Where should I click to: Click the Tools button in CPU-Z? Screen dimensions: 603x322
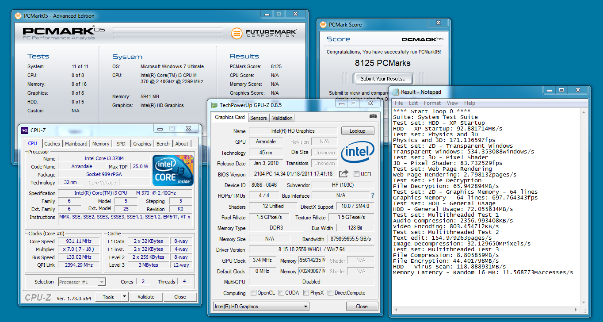[x=108, y=297]
